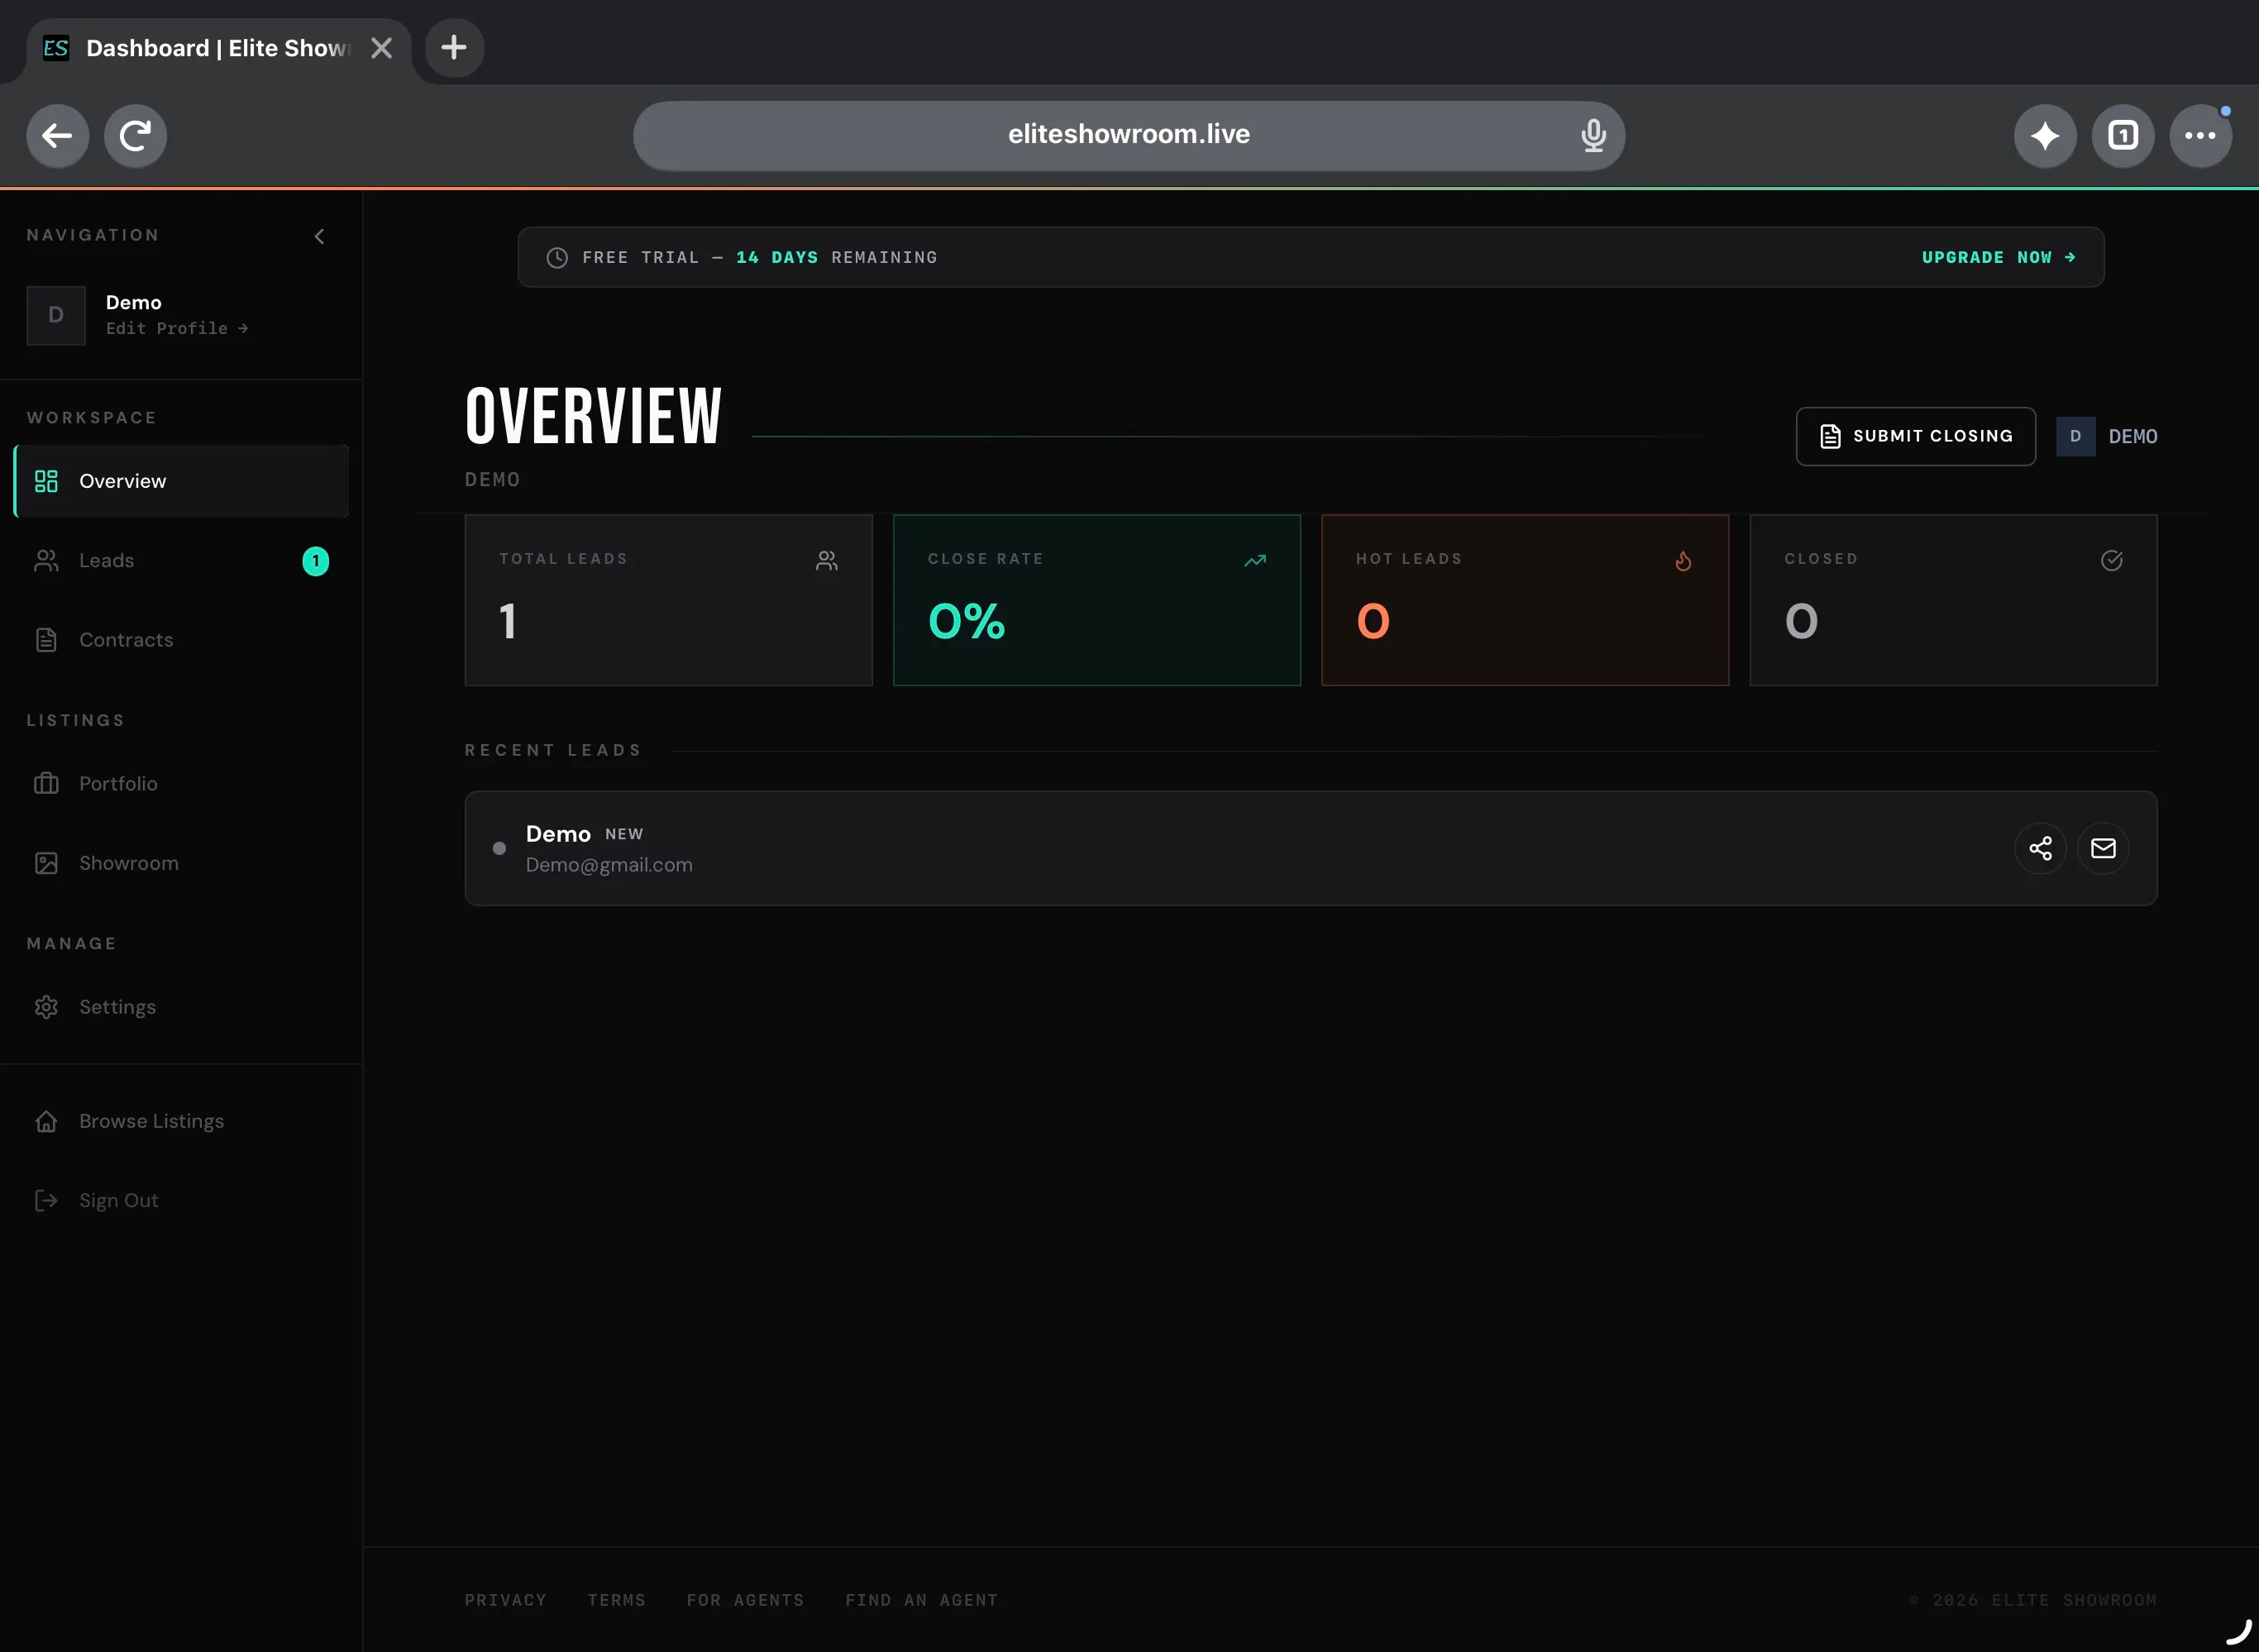This screenshot has width=2259, height=1652.
Task: Open a new browser tab with plus
Action: point(454,47)
